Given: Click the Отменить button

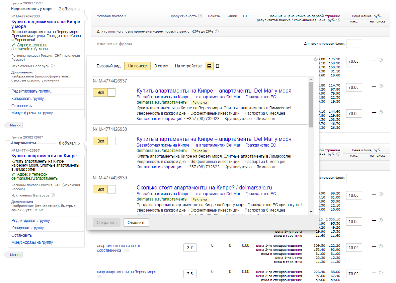Looking at the screenshot, I should 136,223.
